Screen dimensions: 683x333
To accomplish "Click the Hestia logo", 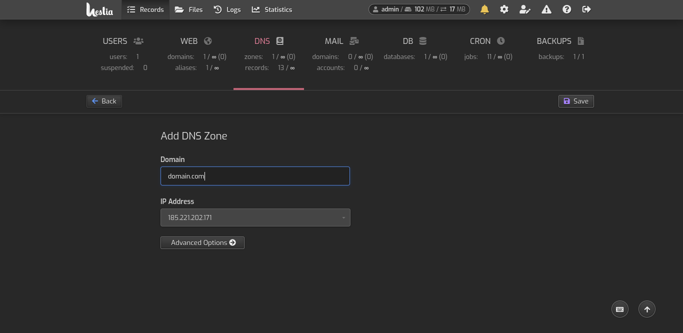I will tap(99, 9).
